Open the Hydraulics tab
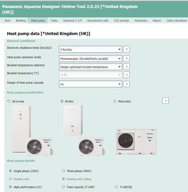 click(141, 20)
